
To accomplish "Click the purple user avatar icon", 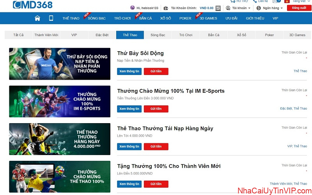I will (132, 8).
